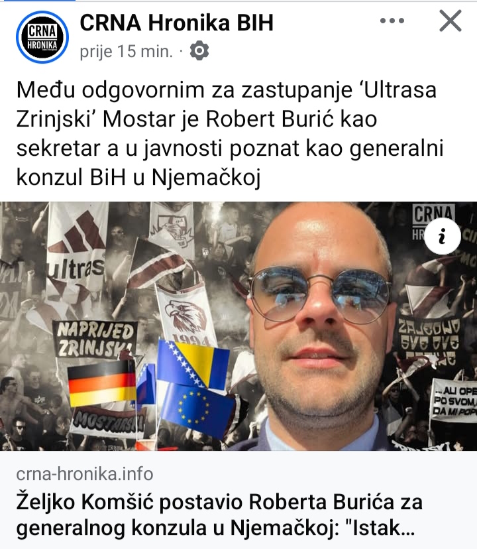Open the three-dot post options menu
477x549 pixels.
point(392,21)
